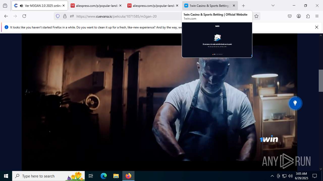Open the volume control tray icon
323x181 pixels.
(290, 176)
